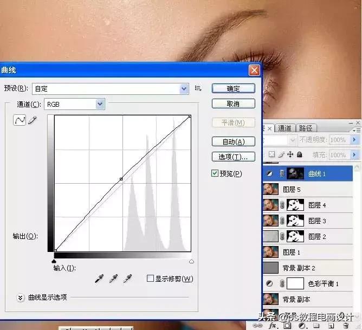This screenshot has height=330, width=362.
Task: Click mask link icon on 图层 4
Action: point(282,205)
